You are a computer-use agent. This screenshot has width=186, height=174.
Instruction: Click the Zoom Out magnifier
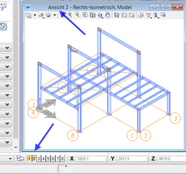77,15
